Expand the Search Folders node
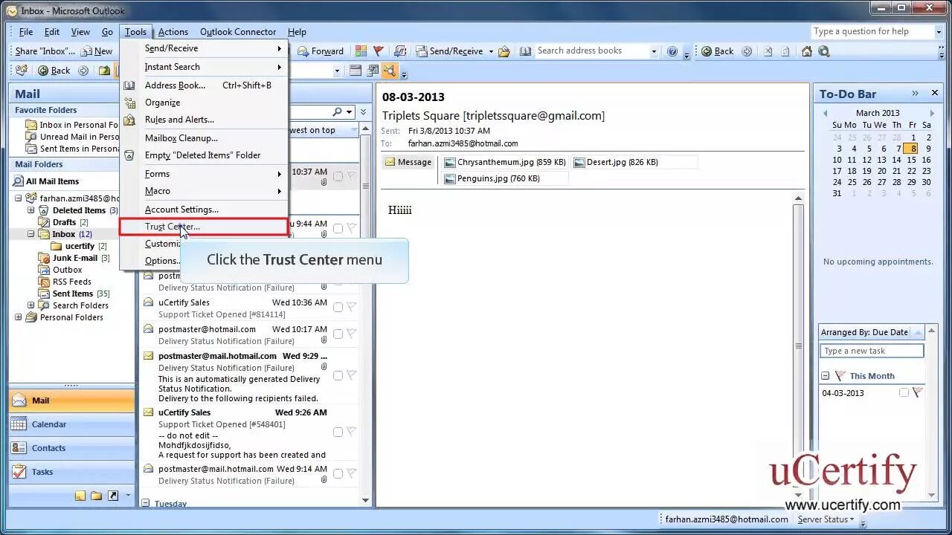The image size is (952, 535). [x=31, y=305]
